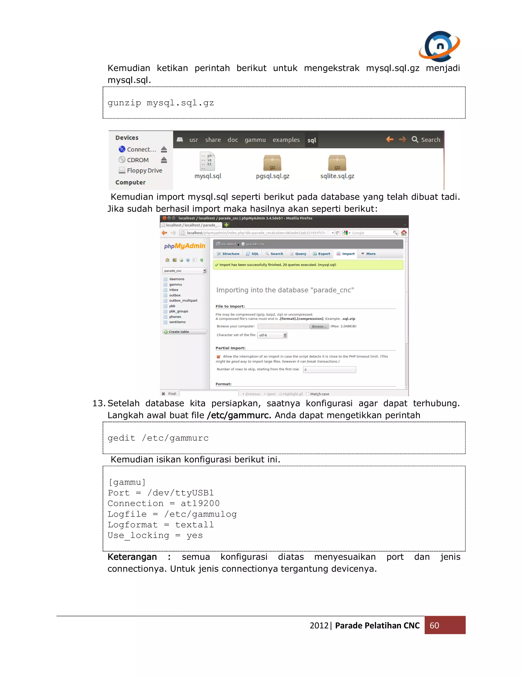
Task: Open pgsql.sql.gz archive
Action: click(x=272, y=167)
